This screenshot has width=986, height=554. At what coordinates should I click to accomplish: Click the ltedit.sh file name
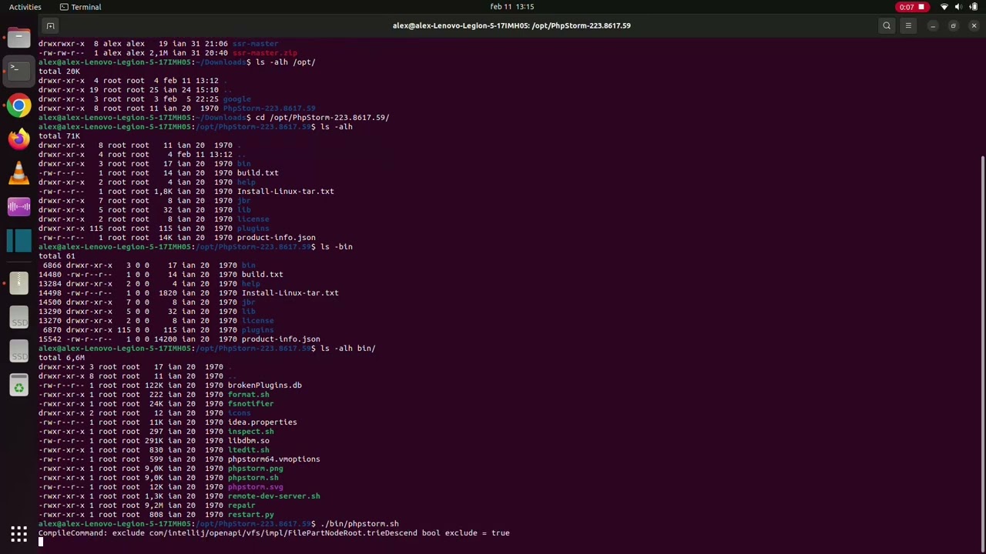(x=248, y=450)
